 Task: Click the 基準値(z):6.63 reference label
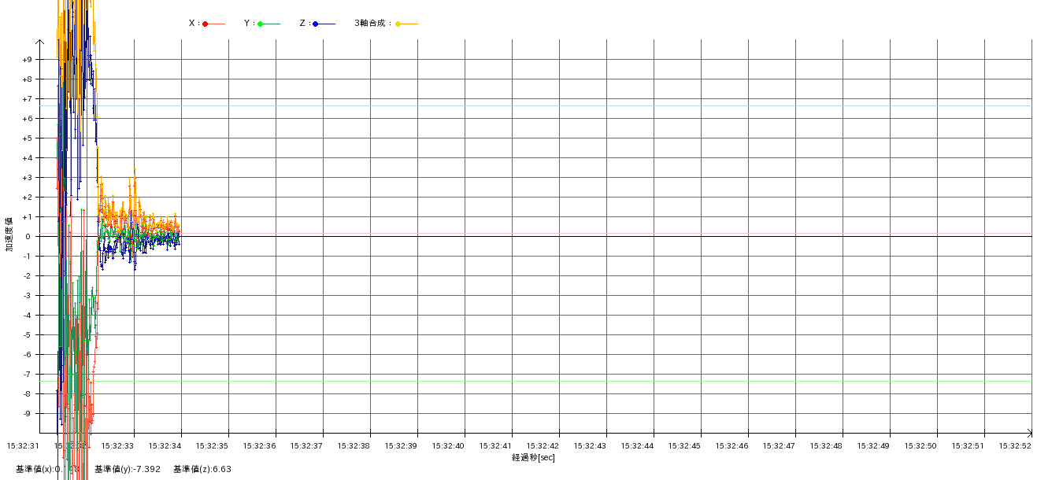(202, 469)
